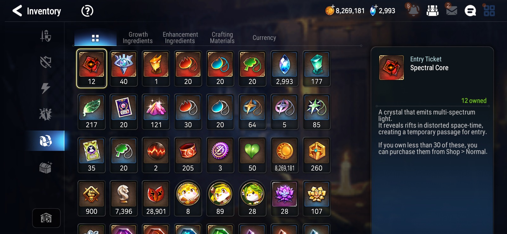Viewport: 507px width, 234px height.
Task: Open the chat bubble icon
Action: 470,11
